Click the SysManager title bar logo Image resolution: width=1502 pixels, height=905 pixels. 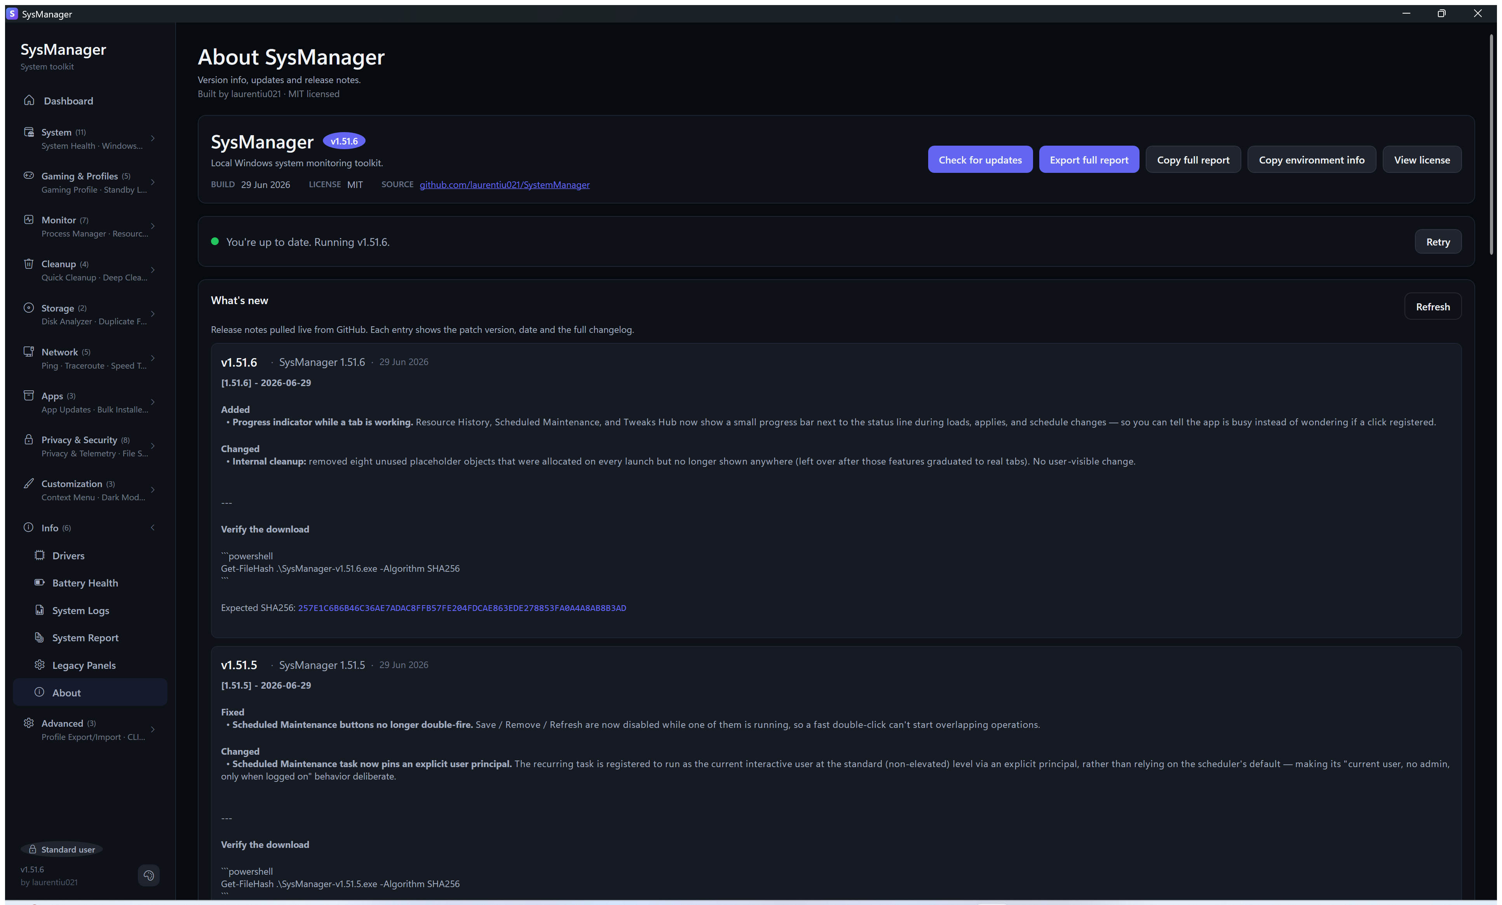(12, 14)
